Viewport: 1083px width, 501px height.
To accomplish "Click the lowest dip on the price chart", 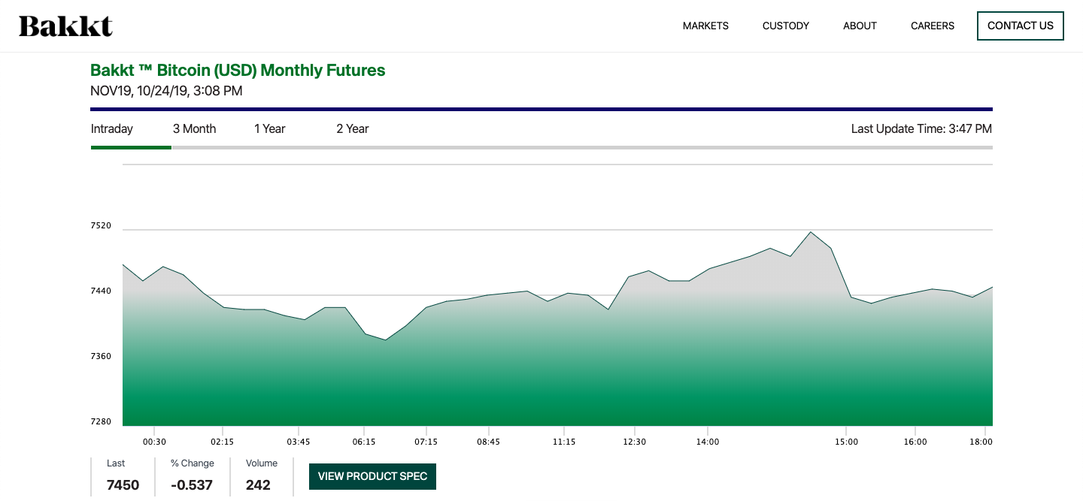I will tap(386, 340).
